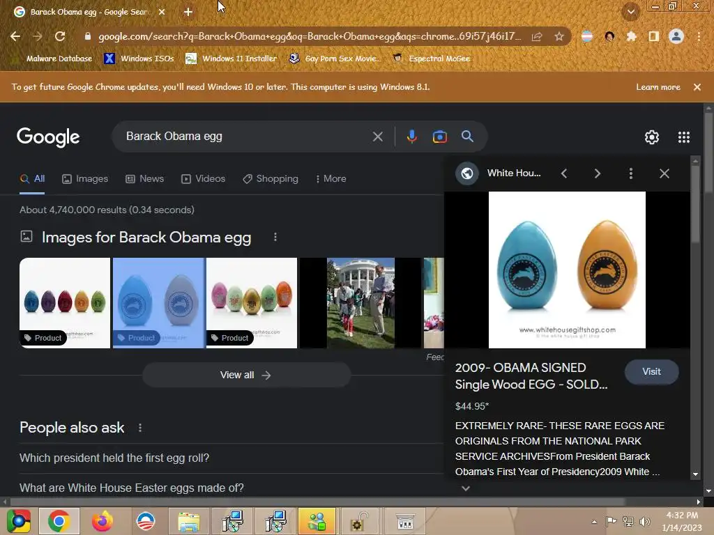Switch to the Videos tab
The width and height of the screenshot is (714, 535).
pos(203,179)
